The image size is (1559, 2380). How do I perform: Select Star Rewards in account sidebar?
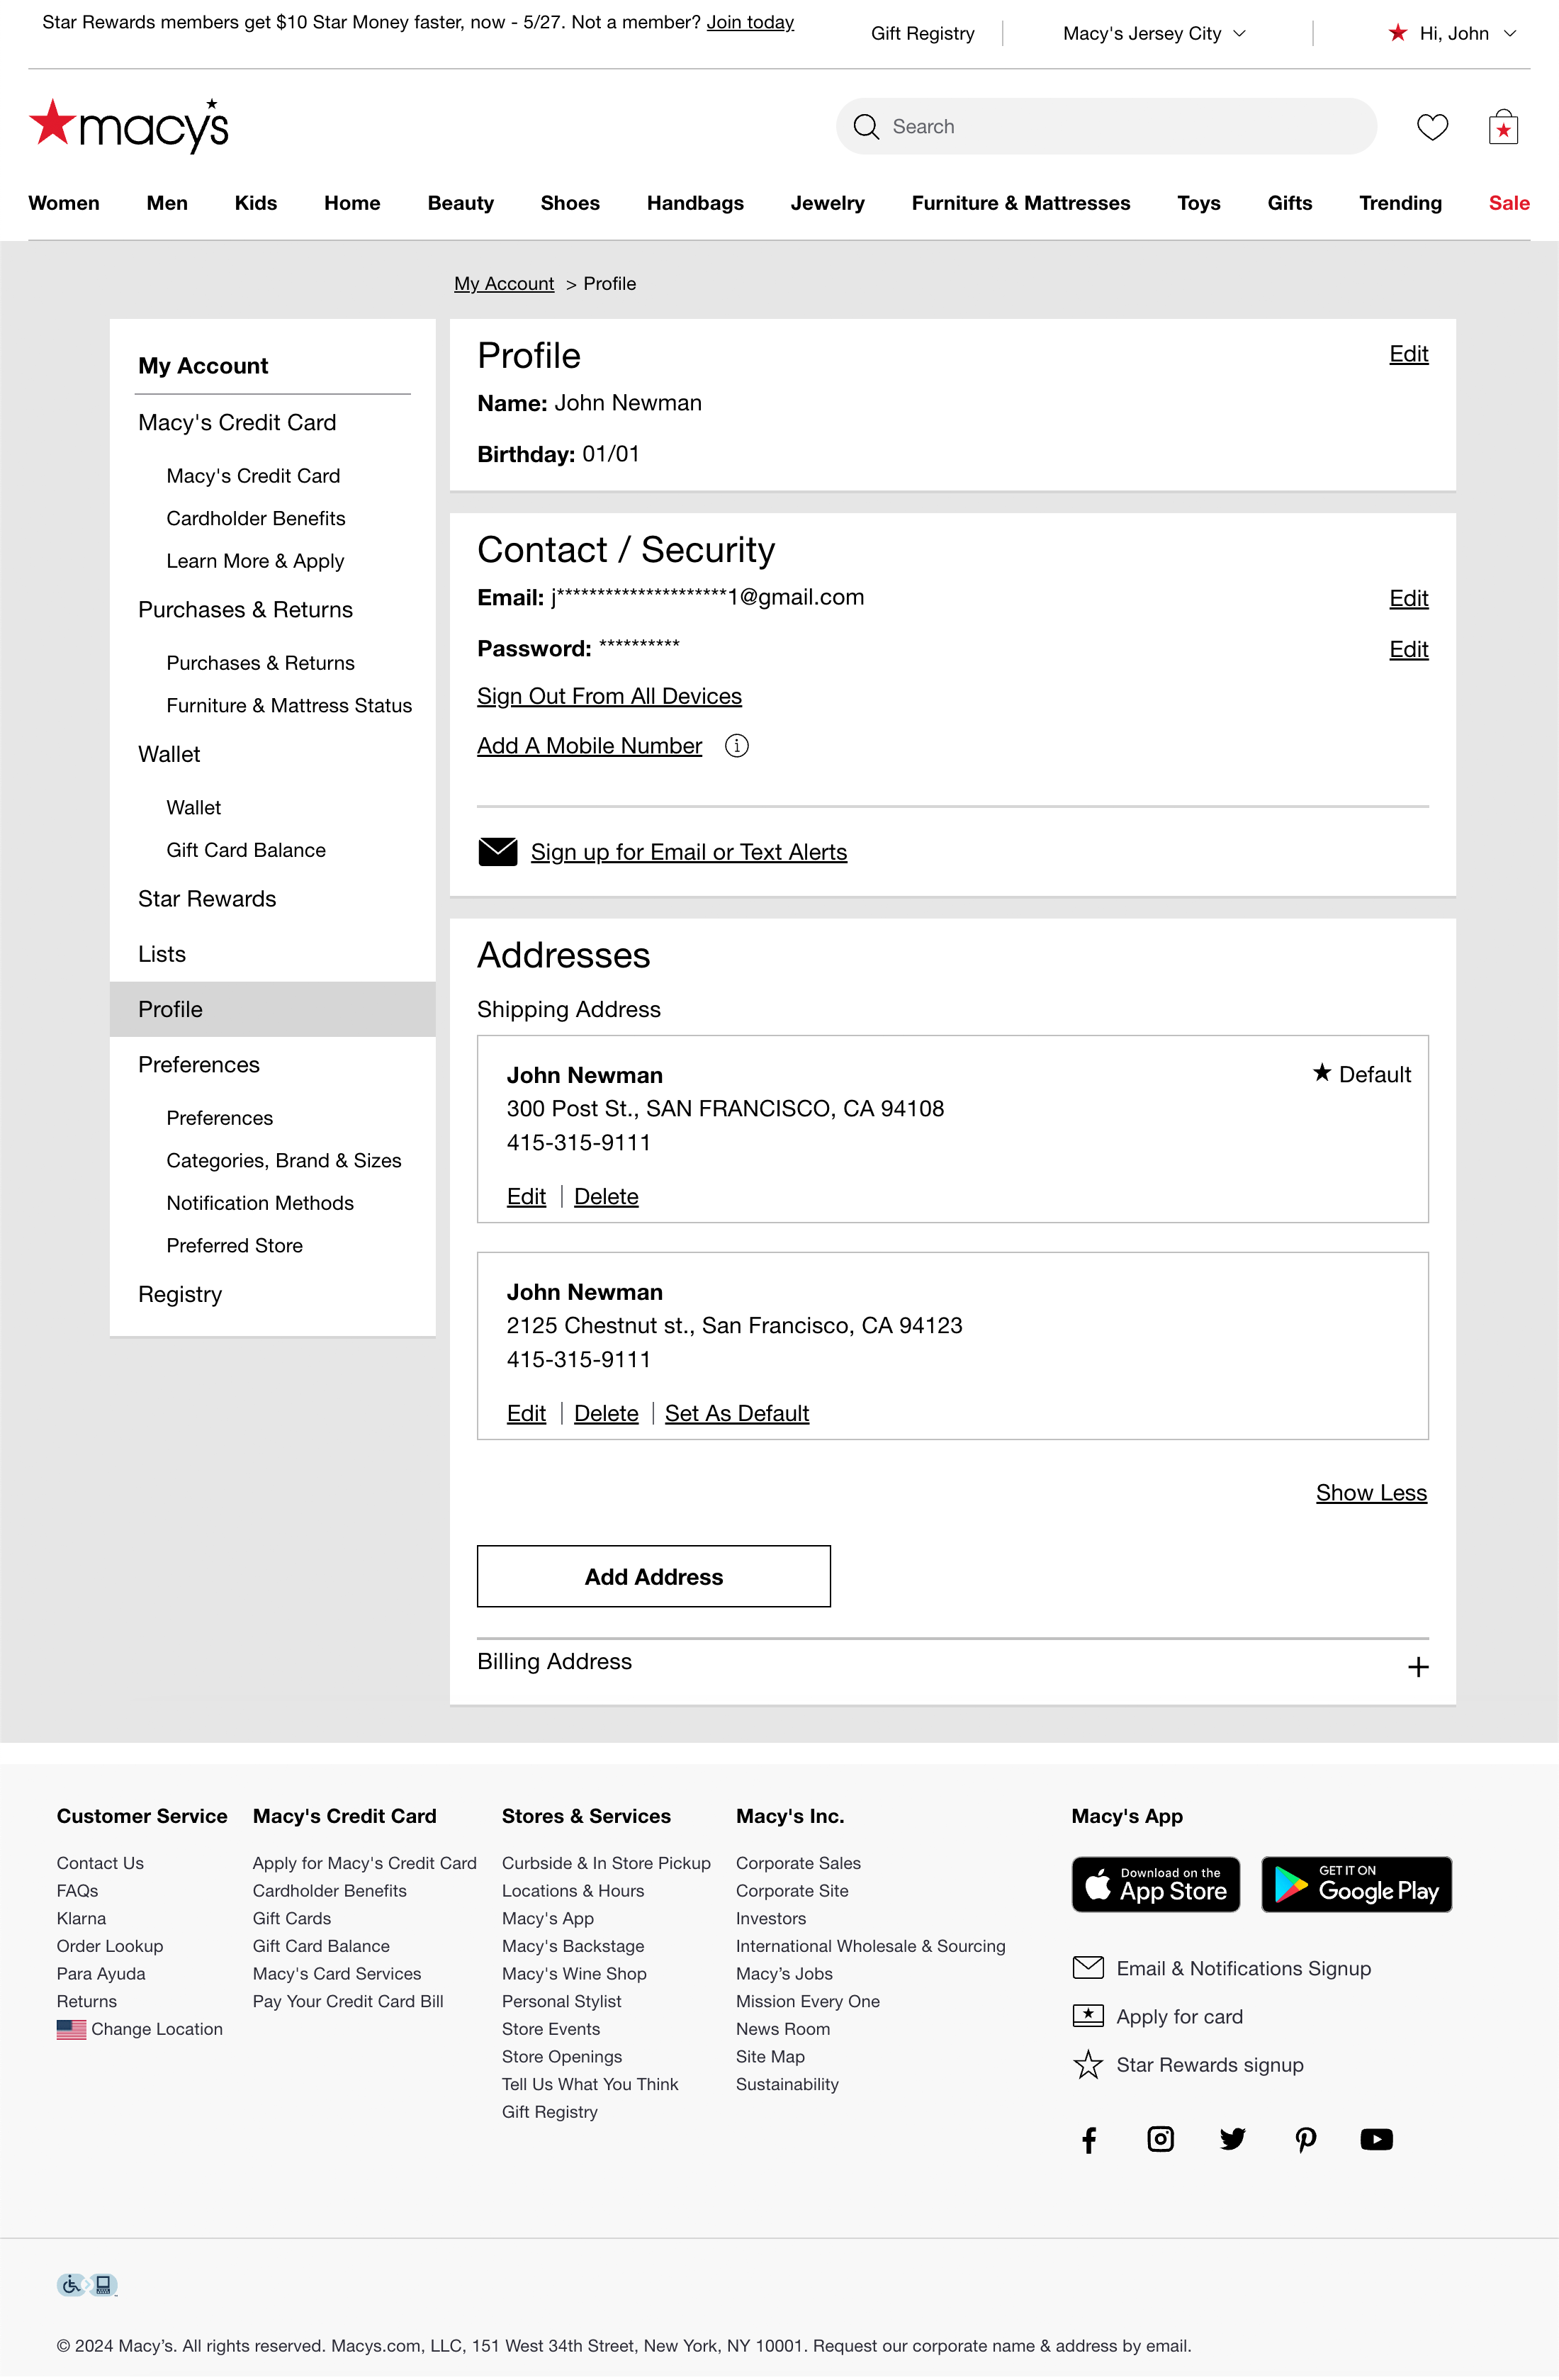pyautogui.click(x=207, y=899)
